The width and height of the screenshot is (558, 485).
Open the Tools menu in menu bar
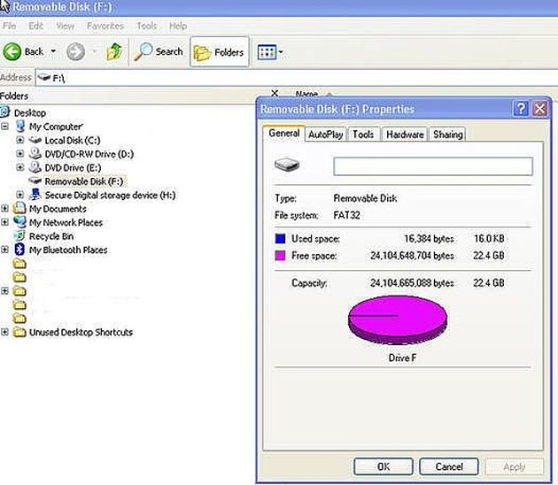pos(147,26)
